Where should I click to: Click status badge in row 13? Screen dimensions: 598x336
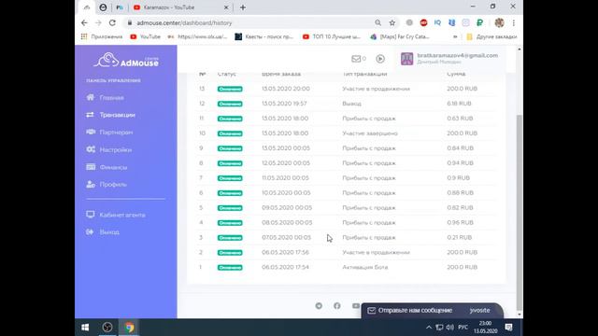point(230,90)
